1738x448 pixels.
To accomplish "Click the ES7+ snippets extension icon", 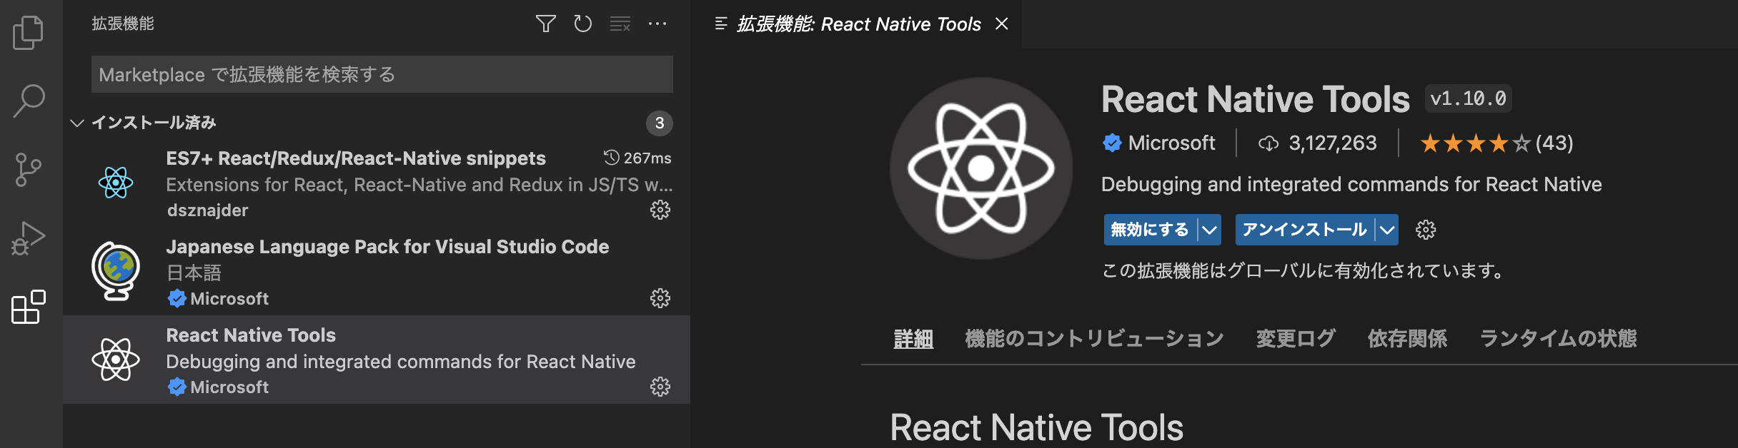I will click(x=116, y=183).
